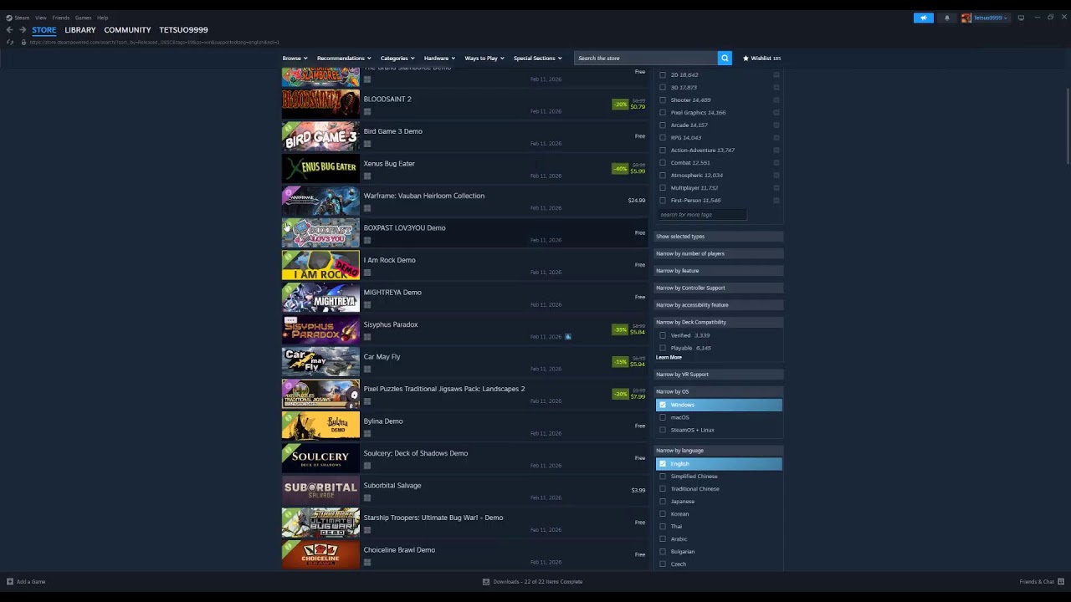
Task: Check the 3D tag filter
Action: click(x=663, y=88)
